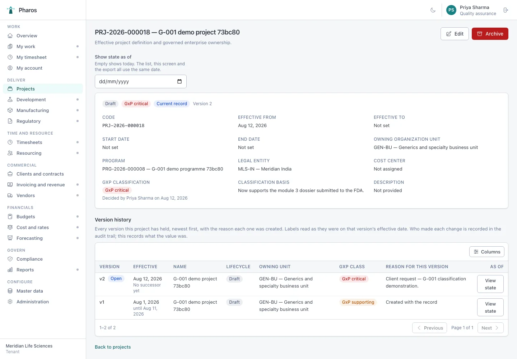Open Clients and contracts
The width and height of the screenshot is (517, 359).
43,174
